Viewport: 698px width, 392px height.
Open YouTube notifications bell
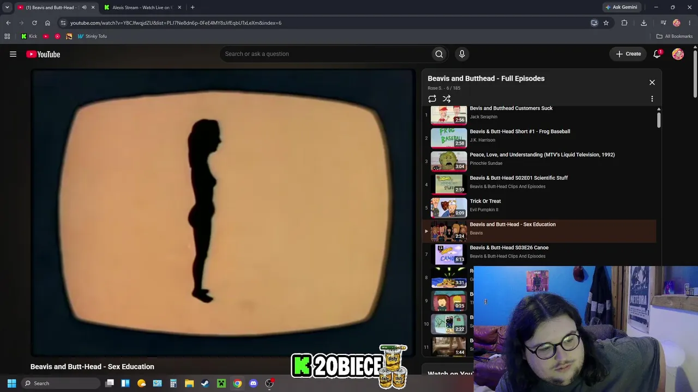[x=657, y=54]
